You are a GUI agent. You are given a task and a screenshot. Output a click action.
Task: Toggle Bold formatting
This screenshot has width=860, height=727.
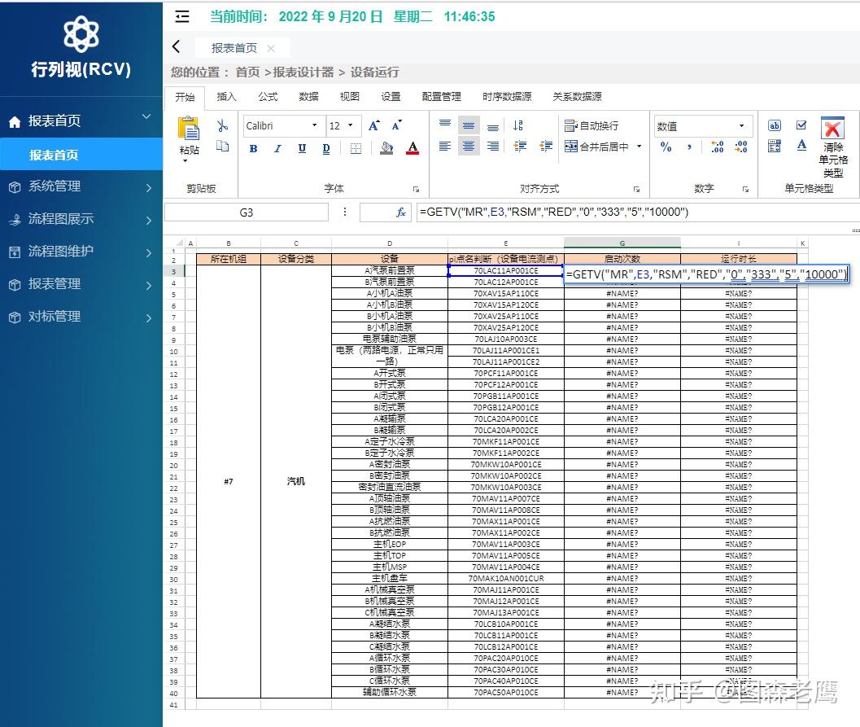coord(253,148)
